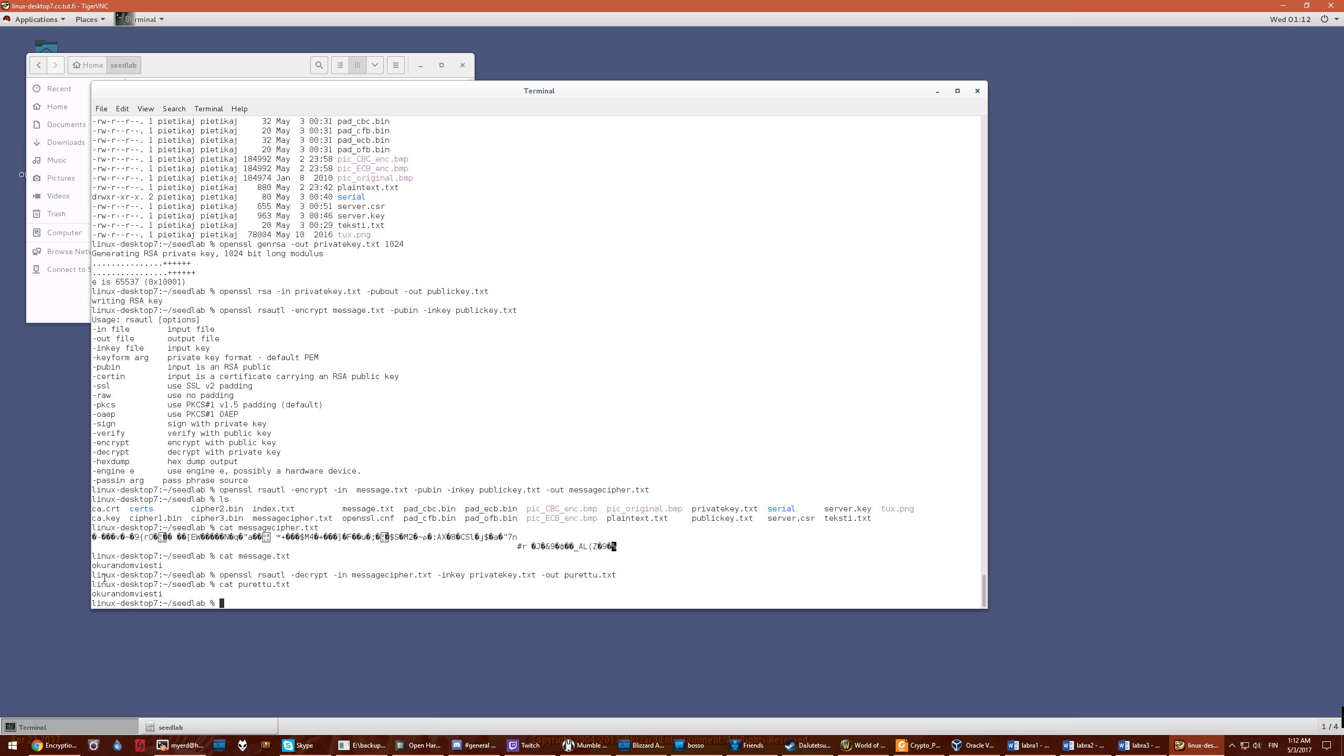
Task: Expand view options dropdown arrow
Action: (375, 65)
